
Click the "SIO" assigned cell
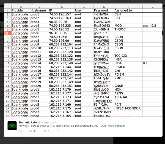pos(128,18)
